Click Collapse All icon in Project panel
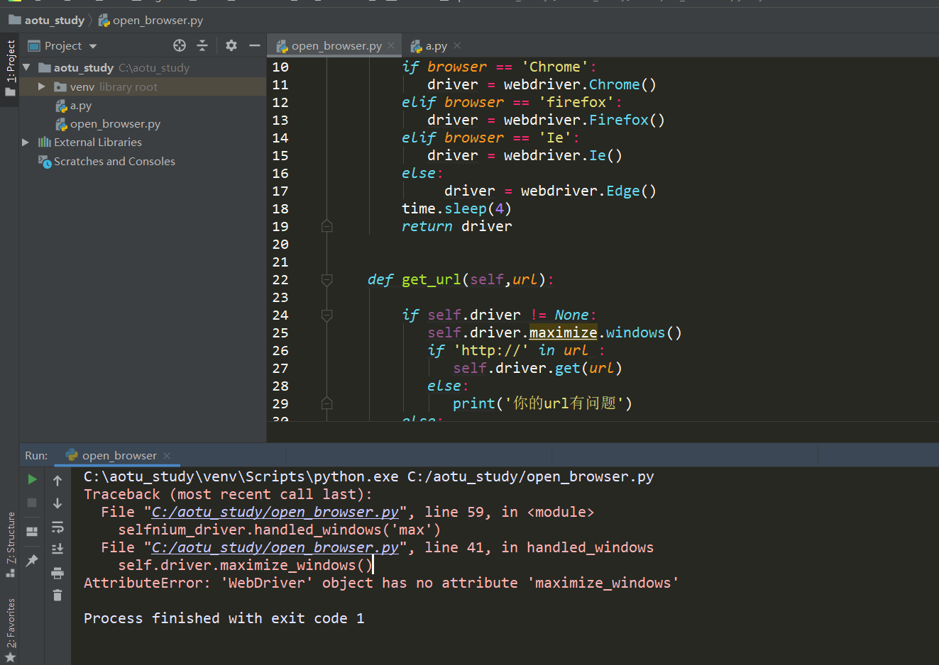 coord(202,45)
